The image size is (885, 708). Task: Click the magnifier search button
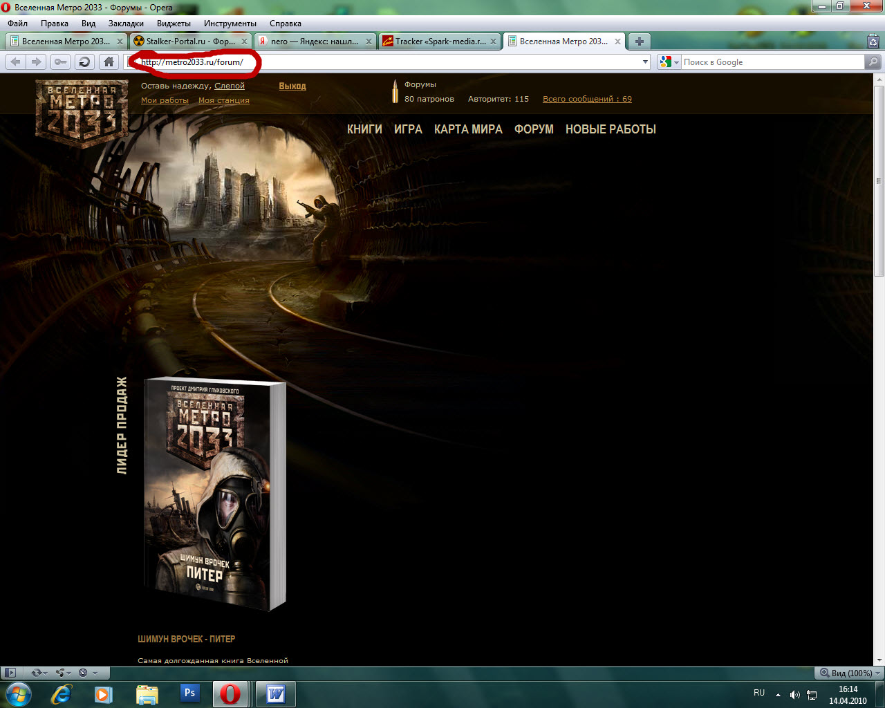(873, 62)
